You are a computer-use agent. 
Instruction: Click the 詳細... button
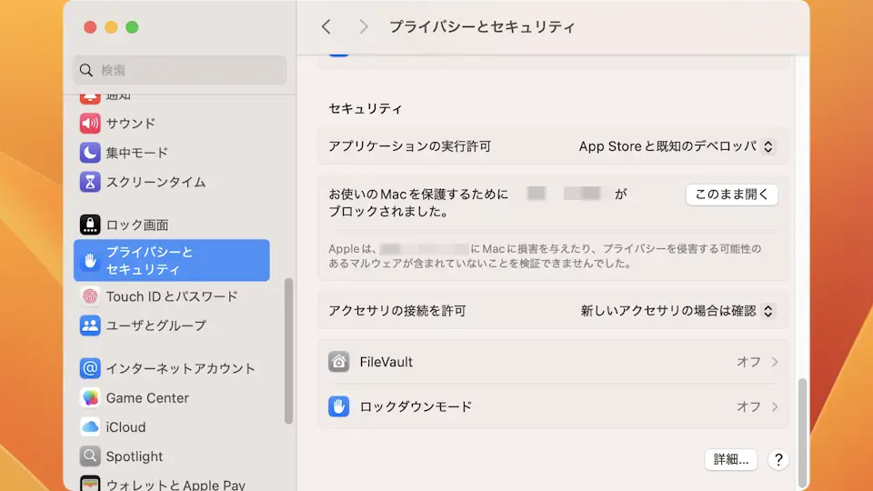[x=731, y=460]
